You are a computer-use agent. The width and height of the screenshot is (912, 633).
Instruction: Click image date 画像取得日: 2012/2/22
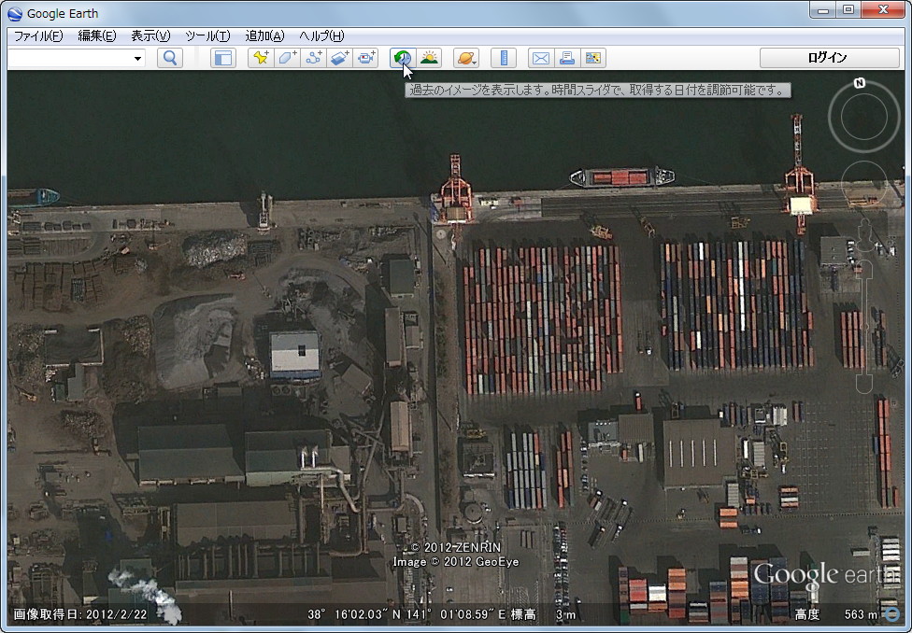point(80,614)
